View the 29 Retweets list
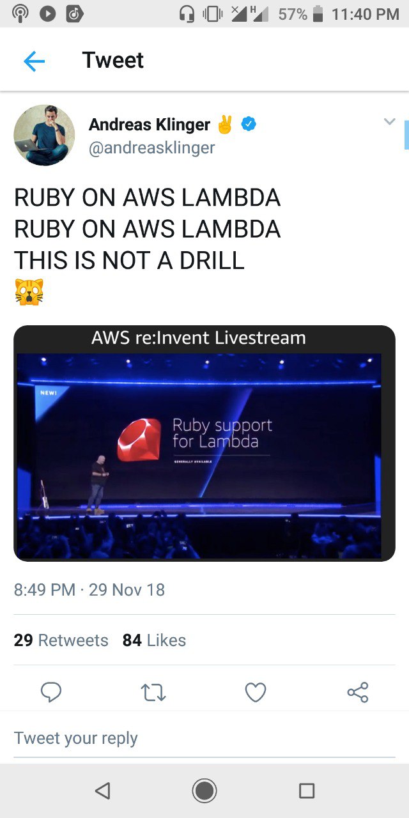409x818 pixels. click(x=61, y=640)
